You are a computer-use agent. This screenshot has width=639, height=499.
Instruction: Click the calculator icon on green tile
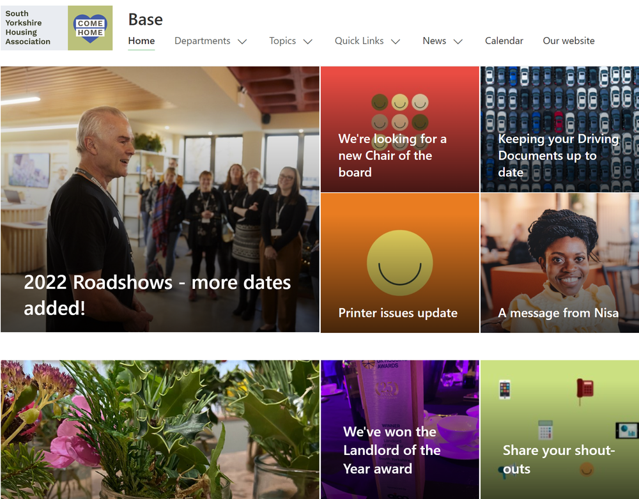[x=545, y=430]
